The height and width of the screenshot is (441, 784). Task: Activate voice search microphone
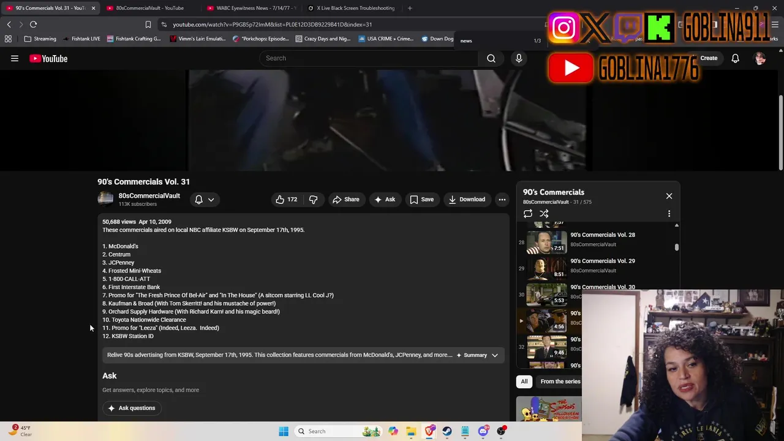pyautogui.click(x=519, y=58)
